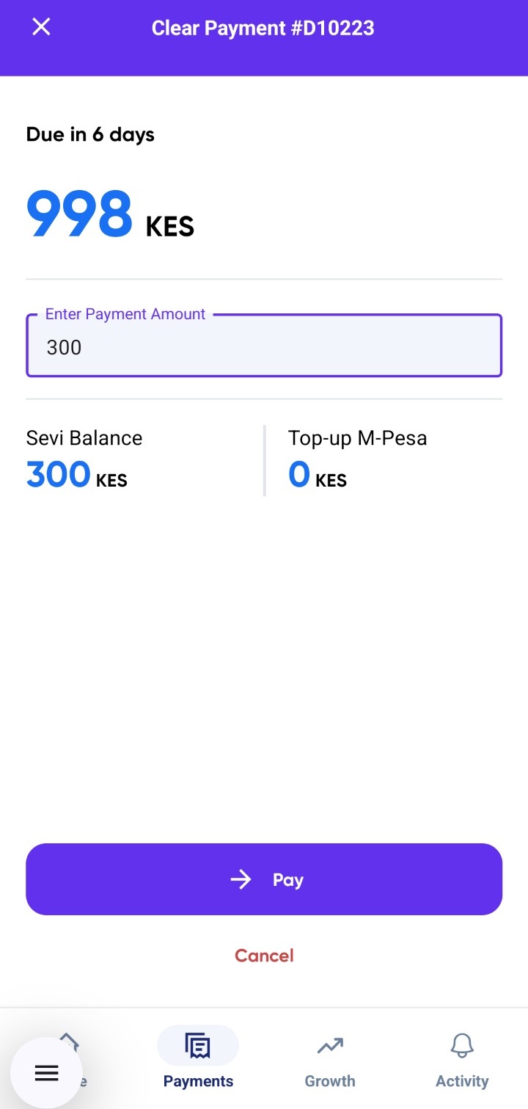The width and height of the screenshot is (528, 1109).
Task: Click the Due in 6 days text
Action: (x=90, y=134)
